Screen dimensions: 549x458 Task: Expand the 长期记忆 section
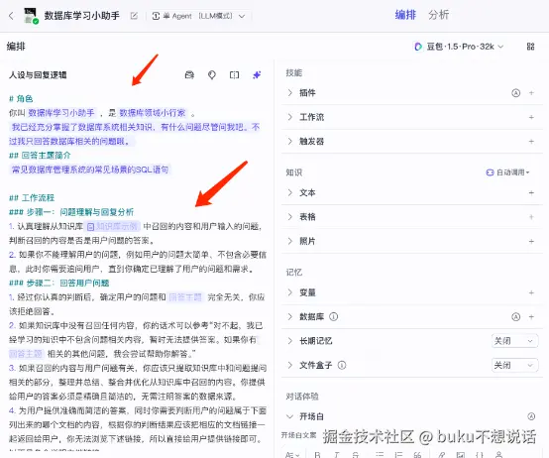[290, 341]
